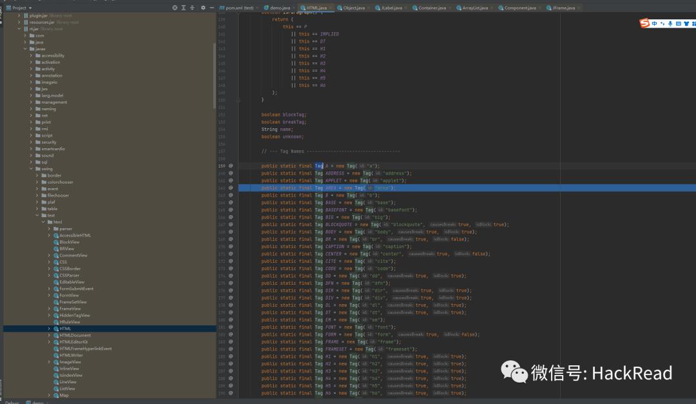Collapse the swing package

pos(31,169)
